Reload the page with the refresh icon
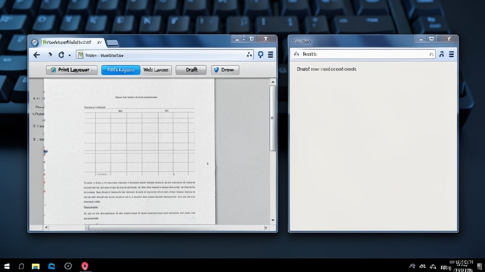 point(61,55)
